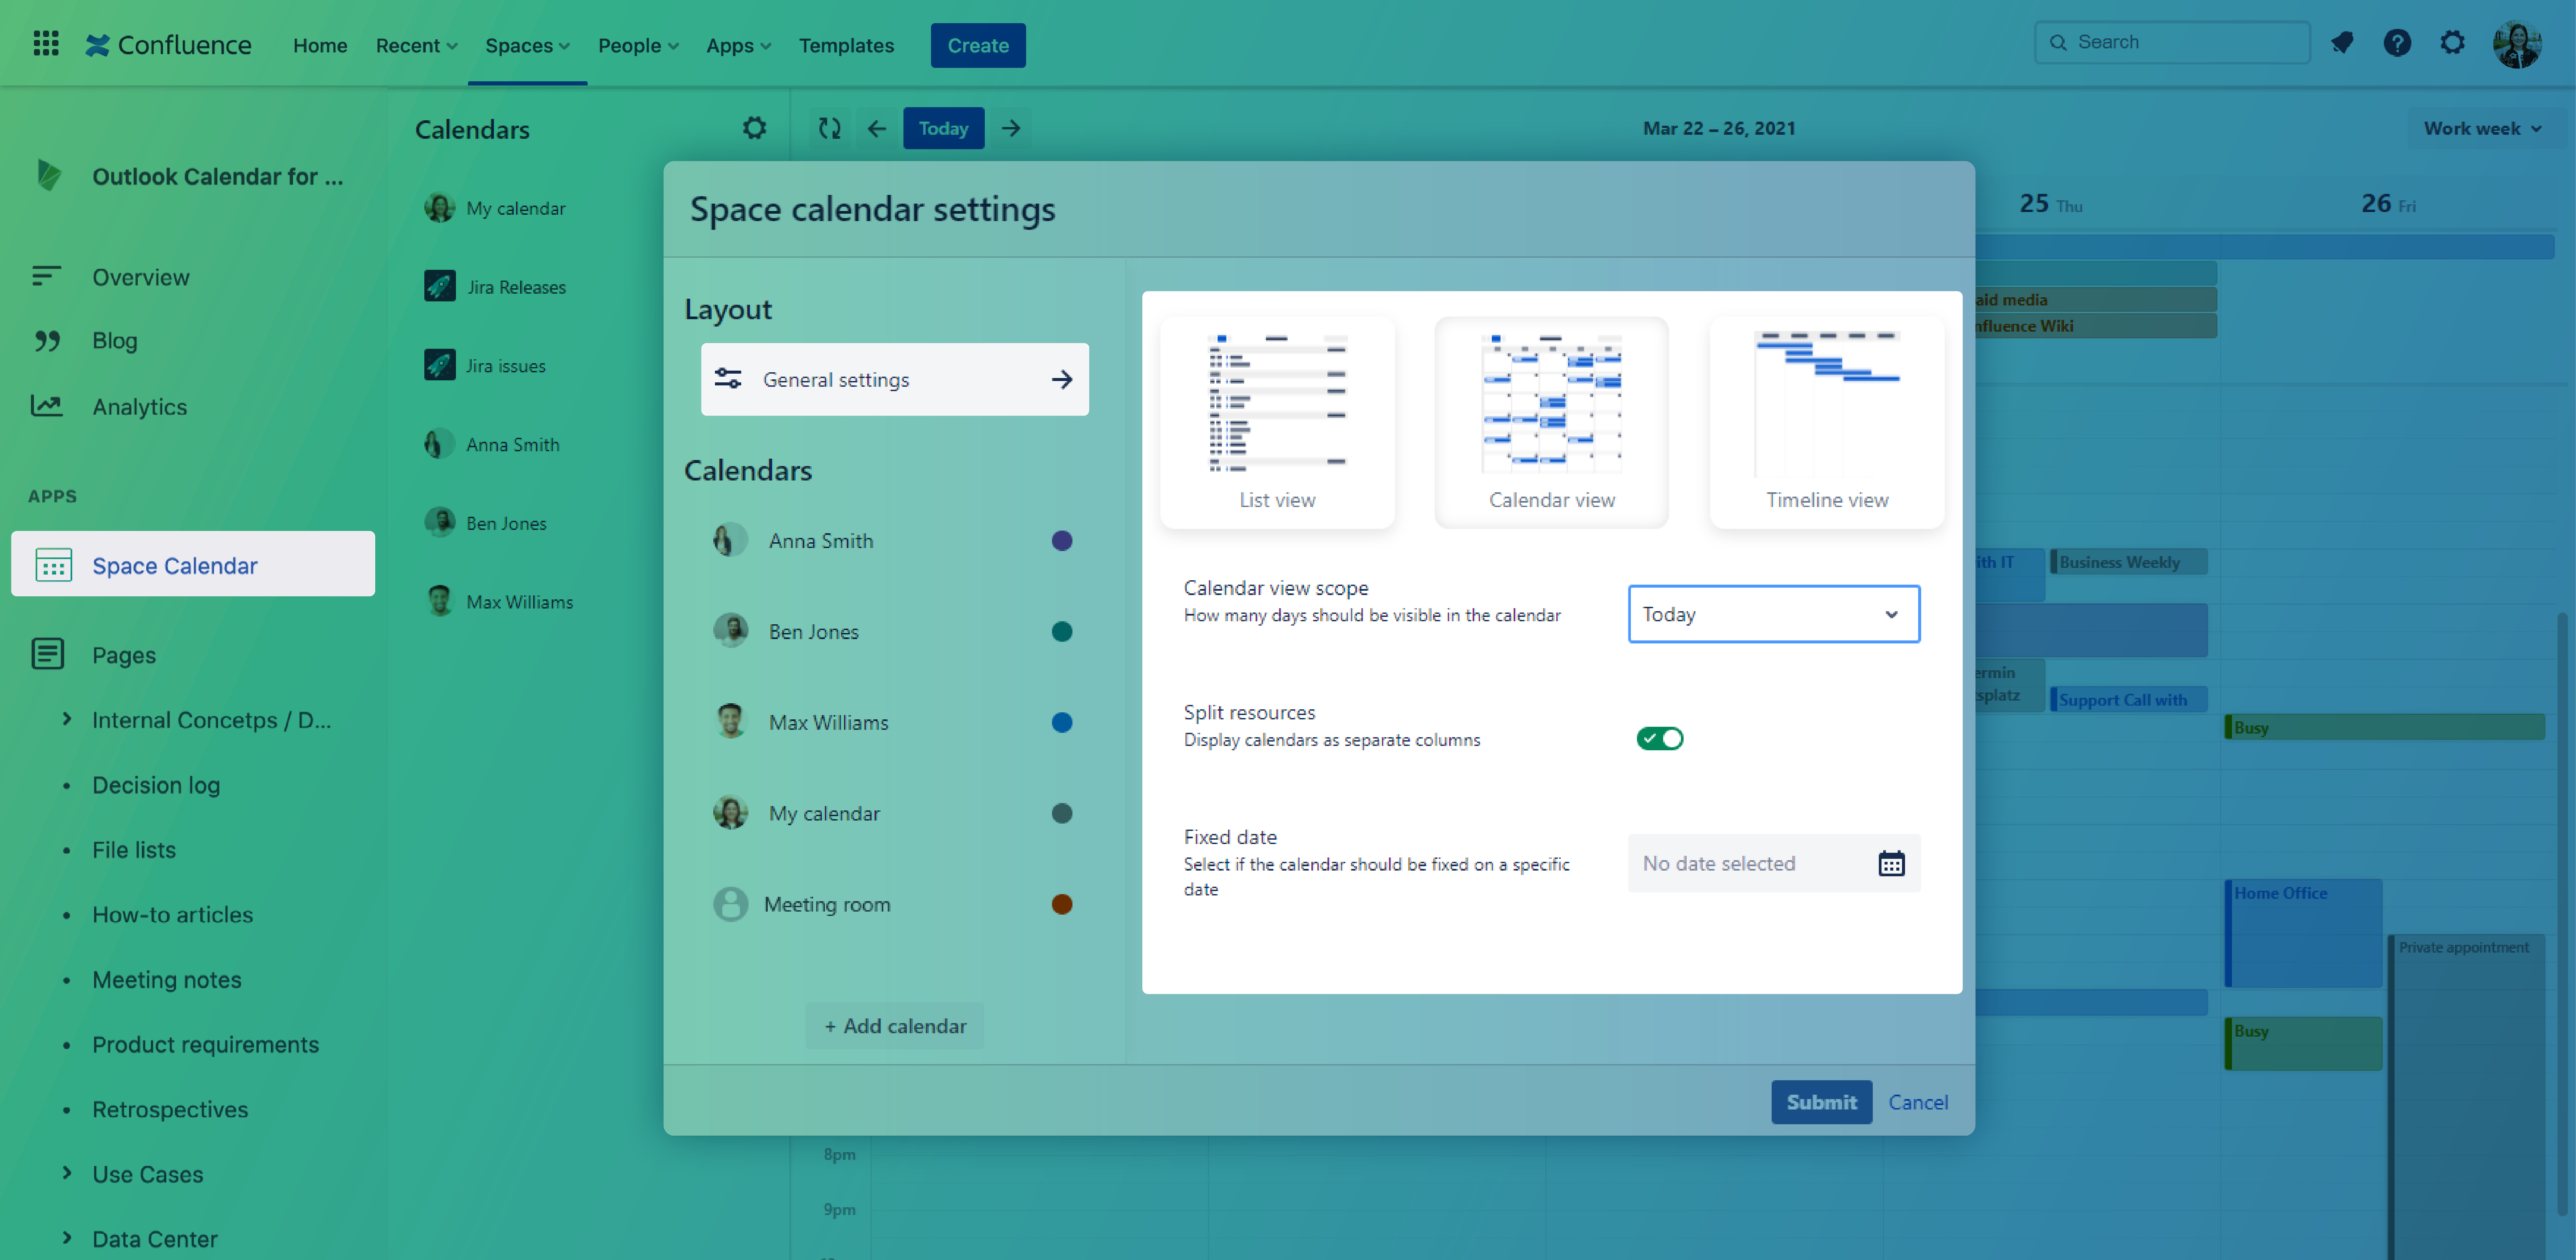Click Meeting room's calendar color indicator
The height and width of the screenshot is (1260, 2576).
pyautogui.click(x=1062, y=903)
